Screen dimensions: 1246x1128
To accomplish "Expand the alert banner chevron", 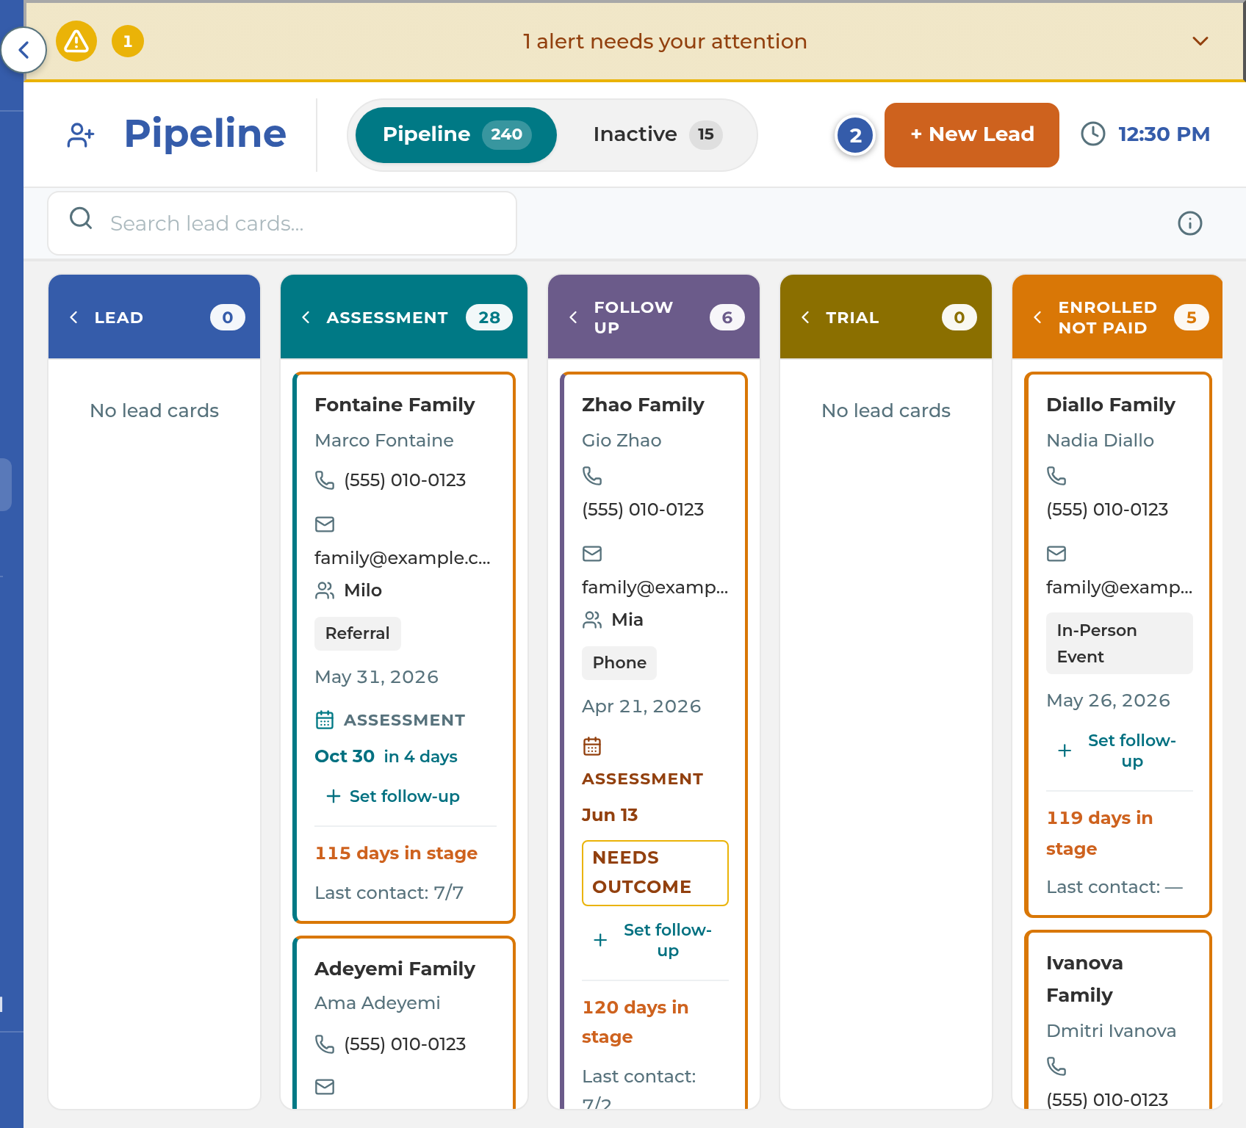I will (x=1200, y=41).
